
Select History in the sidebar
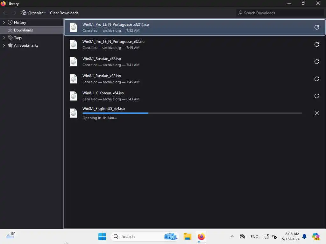(20, 23)
